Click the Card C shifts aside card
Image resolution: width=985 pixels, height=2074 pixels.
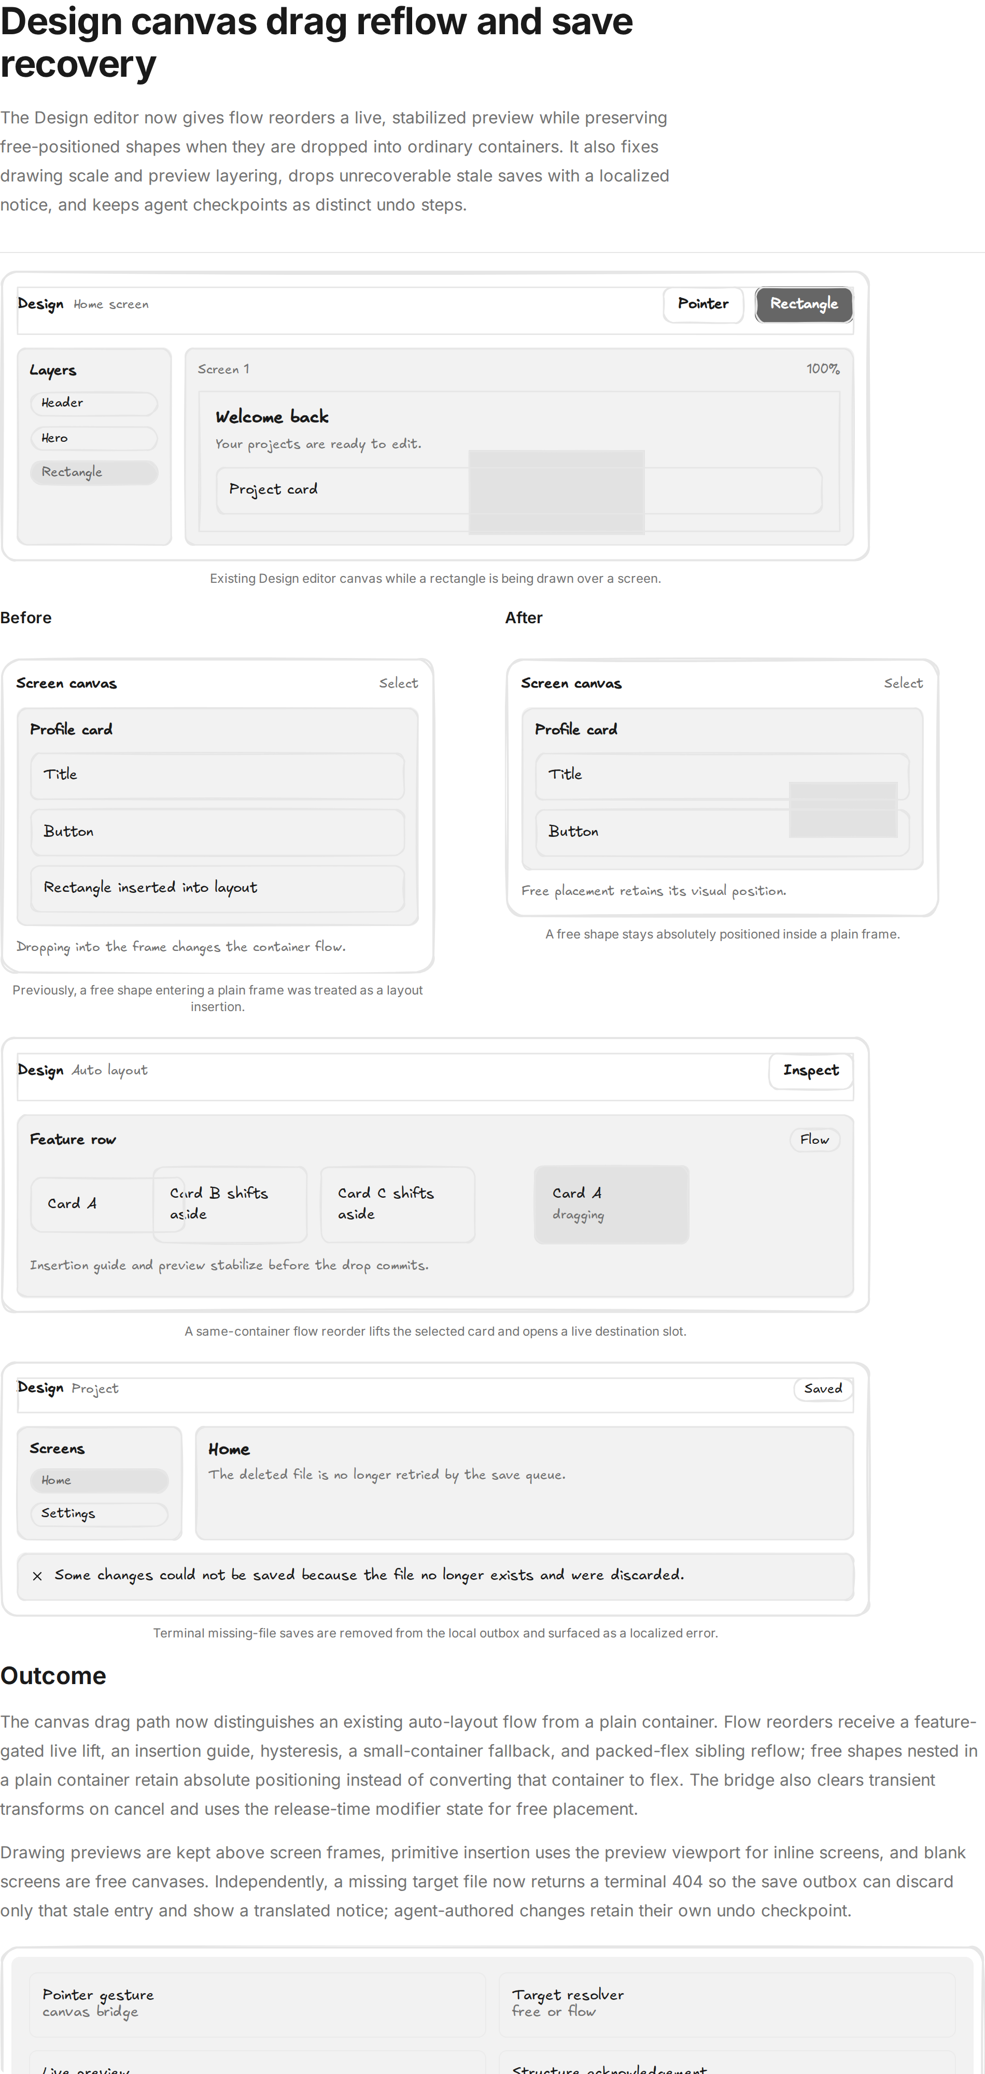[398, 1204]
